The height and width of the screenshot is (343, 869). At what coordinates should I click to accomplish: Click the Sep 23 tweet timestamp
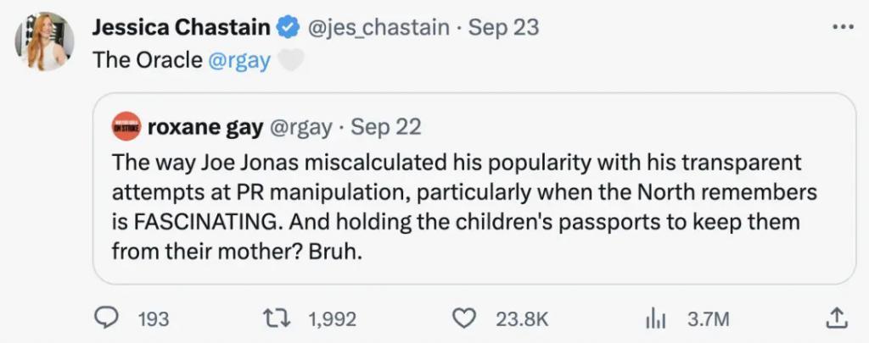503,27
